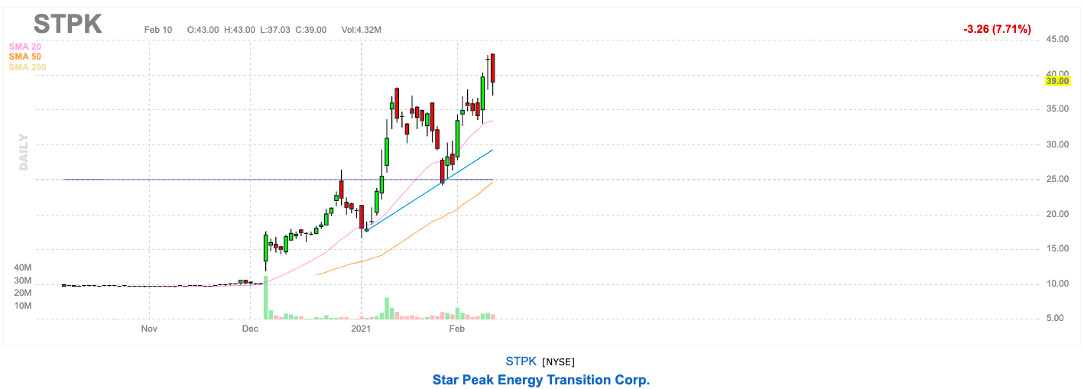Click the tall green volume bar in December
The width and height of the screenshot is (1084, 389).
pyautogui.click(x=266, y=298)
